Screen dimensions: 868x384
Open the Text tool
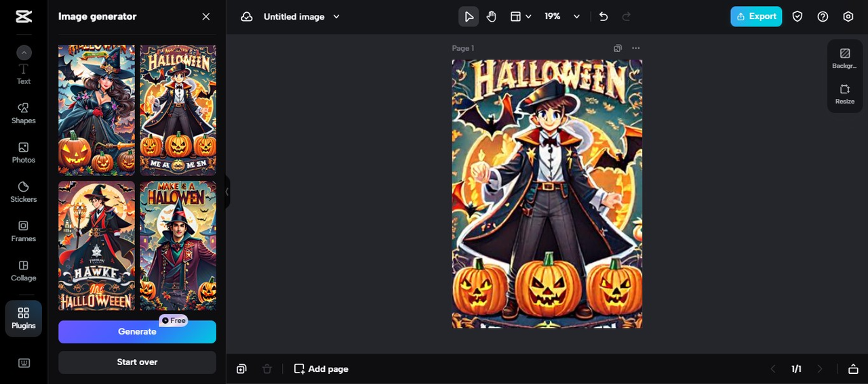(24, 74)
